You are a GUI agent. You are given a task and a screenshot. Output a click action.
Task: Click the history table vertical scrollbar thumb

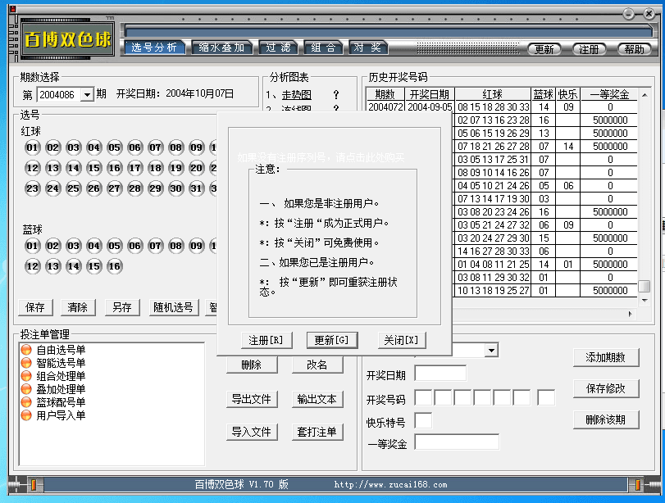pyautogui.click(x=645, y=286)
